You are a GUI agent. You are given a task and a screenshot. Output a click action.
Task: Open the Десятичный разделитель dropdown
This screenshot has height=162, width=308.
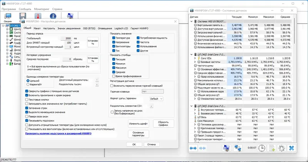97,80
